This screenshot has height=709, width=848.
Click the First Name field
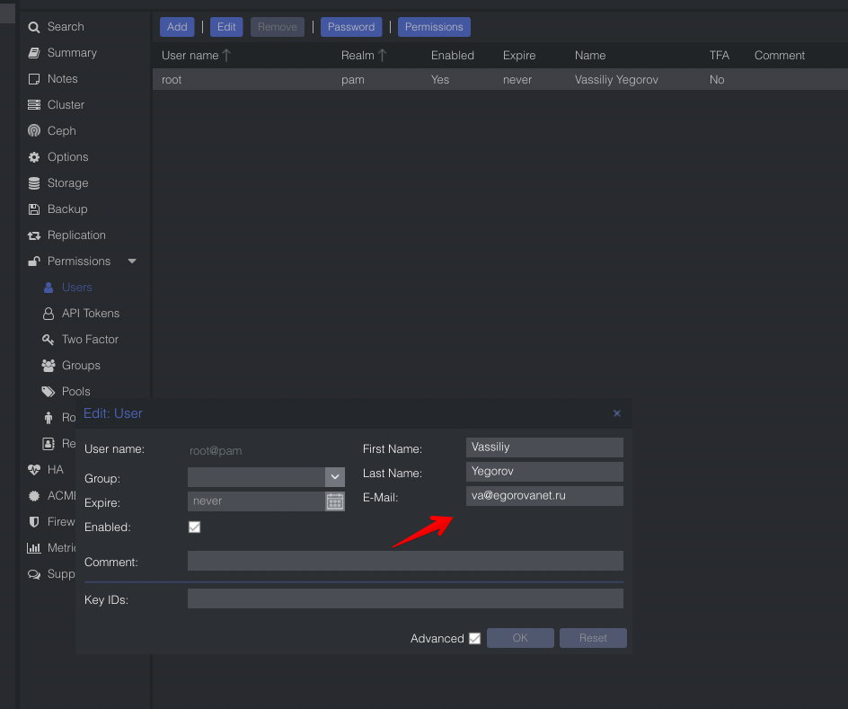pyautogui.click(x=544, y=448)
